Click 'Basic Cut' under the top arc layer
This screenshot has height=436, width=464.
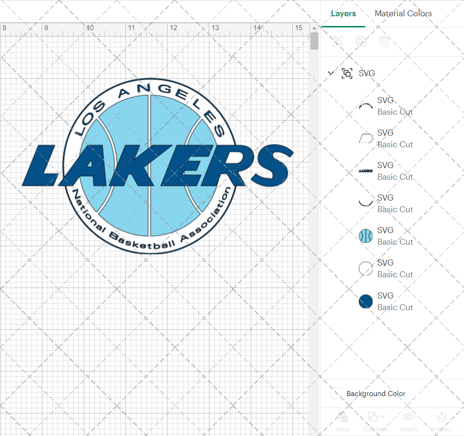(x=395, y=112)
